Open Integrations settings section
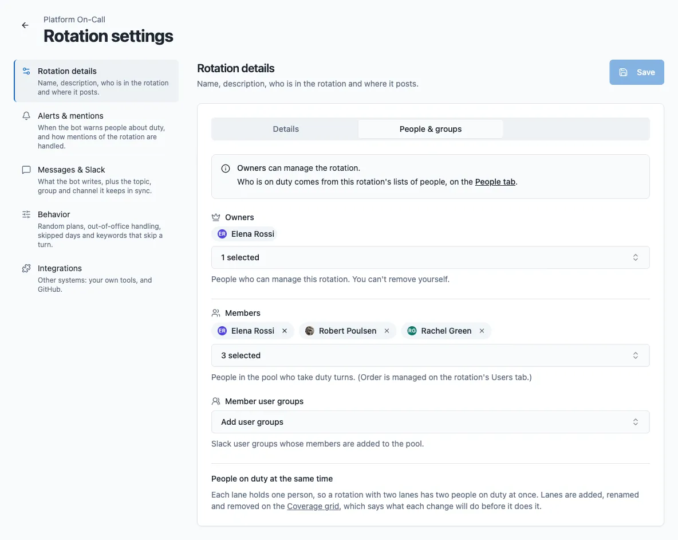 pyautogui.click(x=96, y=278)
